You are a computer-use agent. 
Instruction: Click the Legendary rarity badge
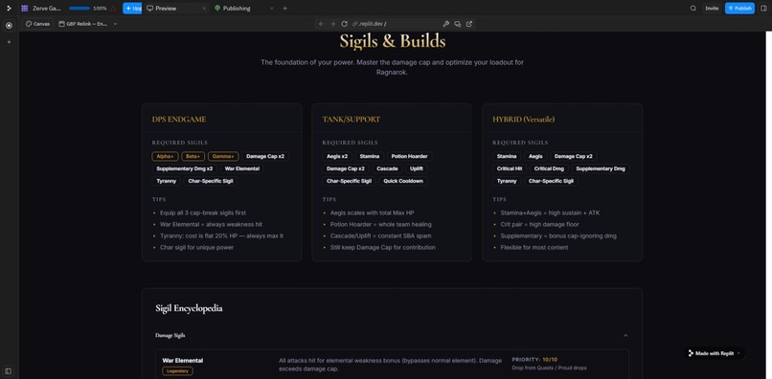(177, 371)
